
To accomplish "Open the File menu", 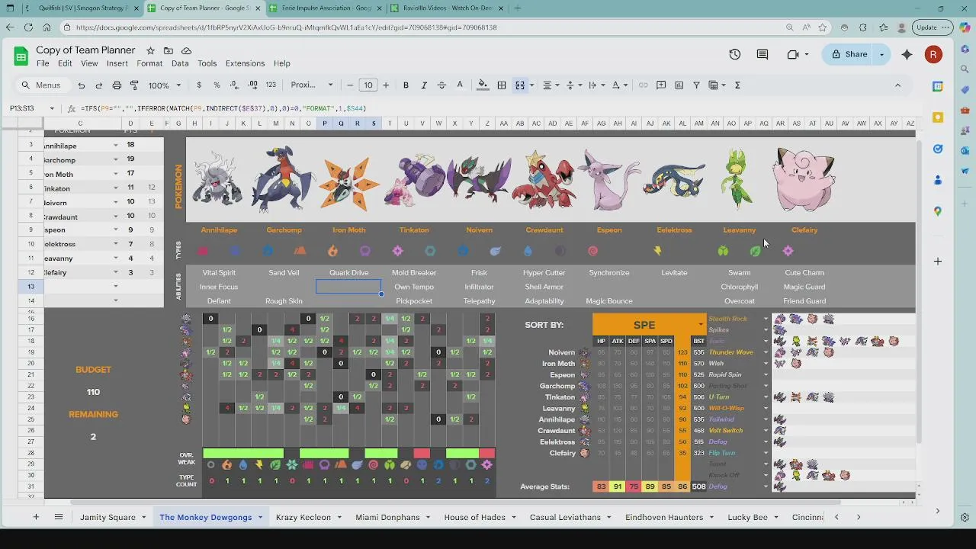I will (43, 63).
